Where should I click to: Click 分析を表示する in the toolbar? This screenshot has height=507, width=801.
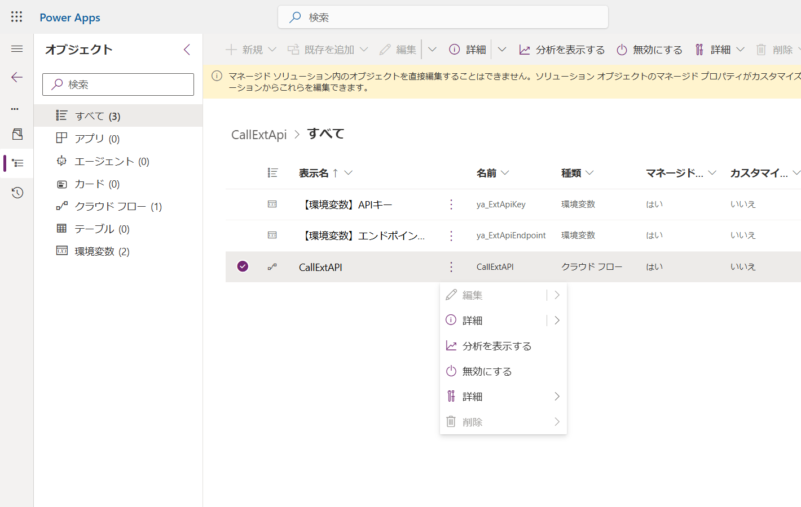point(562,50)
